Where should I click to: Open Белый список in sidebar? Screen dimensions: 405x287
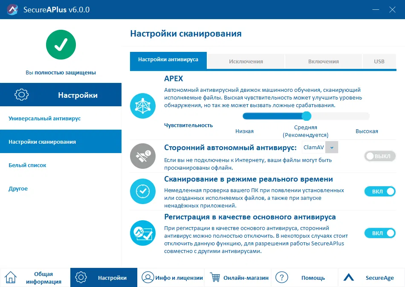pyautogui.click(x=61, y=165)
